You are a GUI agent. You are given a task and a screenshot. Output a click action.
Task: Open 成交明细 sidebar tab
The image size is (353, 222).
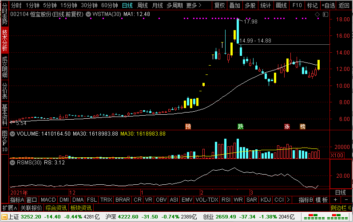pos(4,67)
